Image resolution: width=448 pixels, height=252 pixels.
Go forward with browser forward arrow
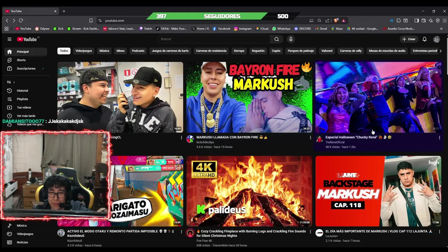click(x=14, y=21)
